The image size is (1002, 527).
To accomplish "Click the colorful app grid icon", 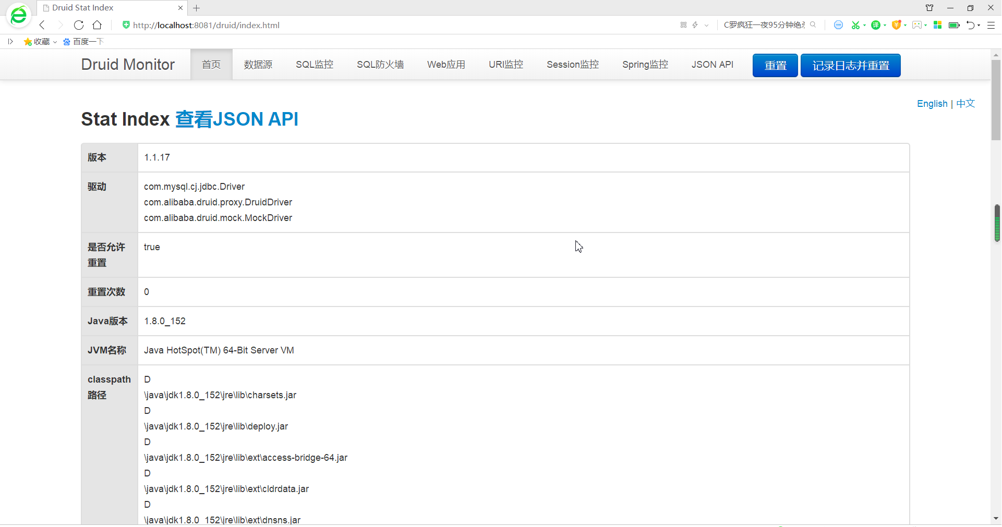I will tap(937, 25).
